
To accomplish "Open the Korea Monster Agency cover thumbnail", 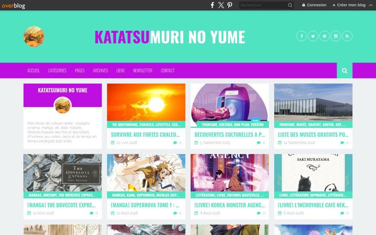I will tap(229, 173).
